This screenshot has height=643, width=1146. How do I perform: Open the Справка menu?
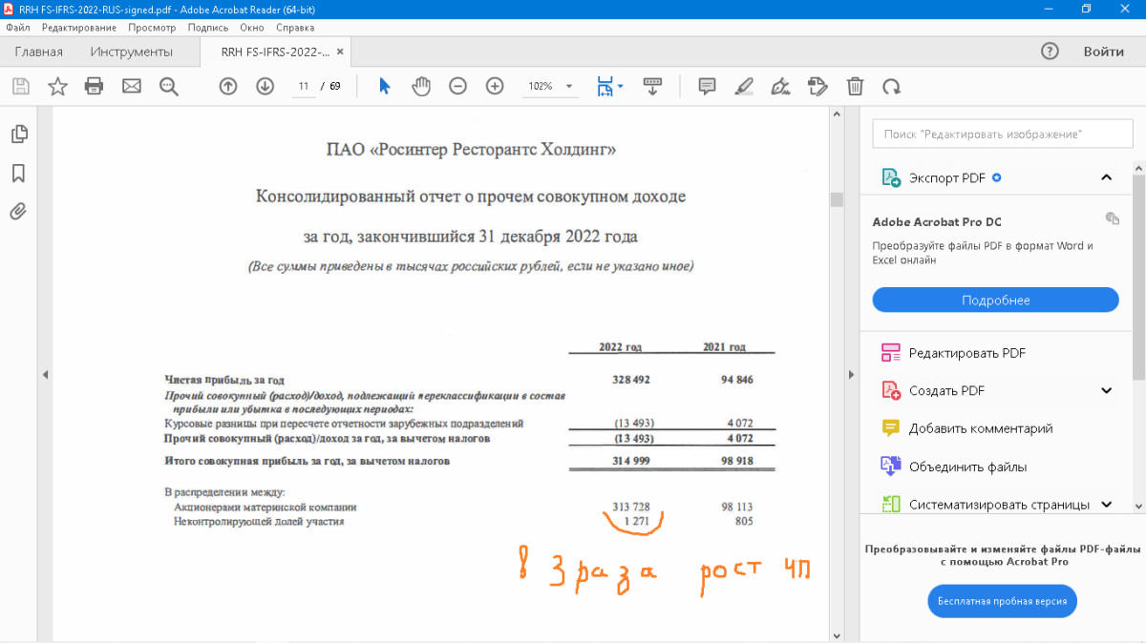click(x=295, y=28)
